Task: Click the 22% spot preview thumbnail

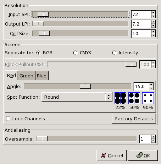Action: pos(120,98)
